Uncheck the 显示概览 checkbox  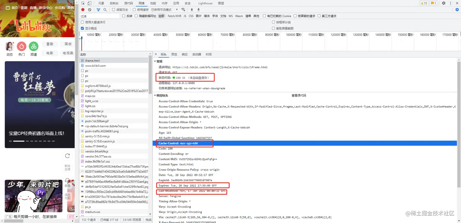(x=82, y=28)
